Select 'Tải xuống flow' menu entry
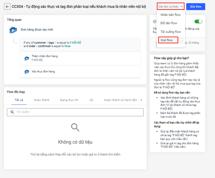The image size is (215, 178). 171,32
